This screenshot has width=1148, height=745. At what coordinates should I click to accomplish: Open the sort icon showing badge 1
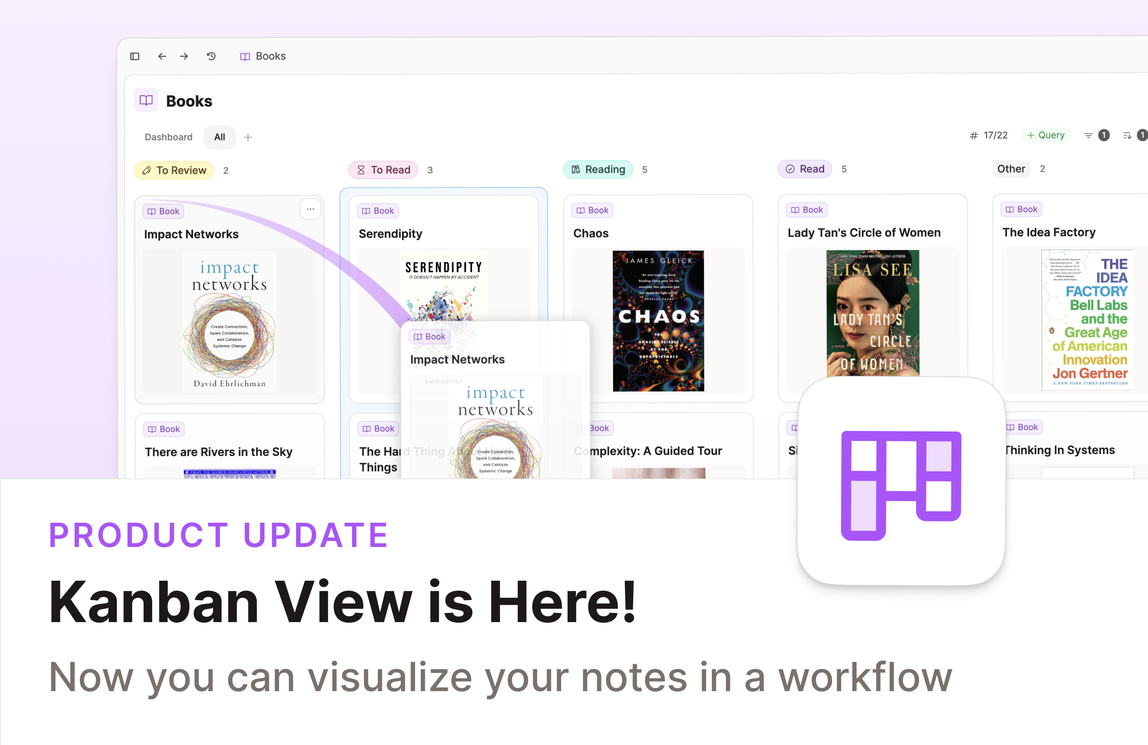click(1128, 135)
